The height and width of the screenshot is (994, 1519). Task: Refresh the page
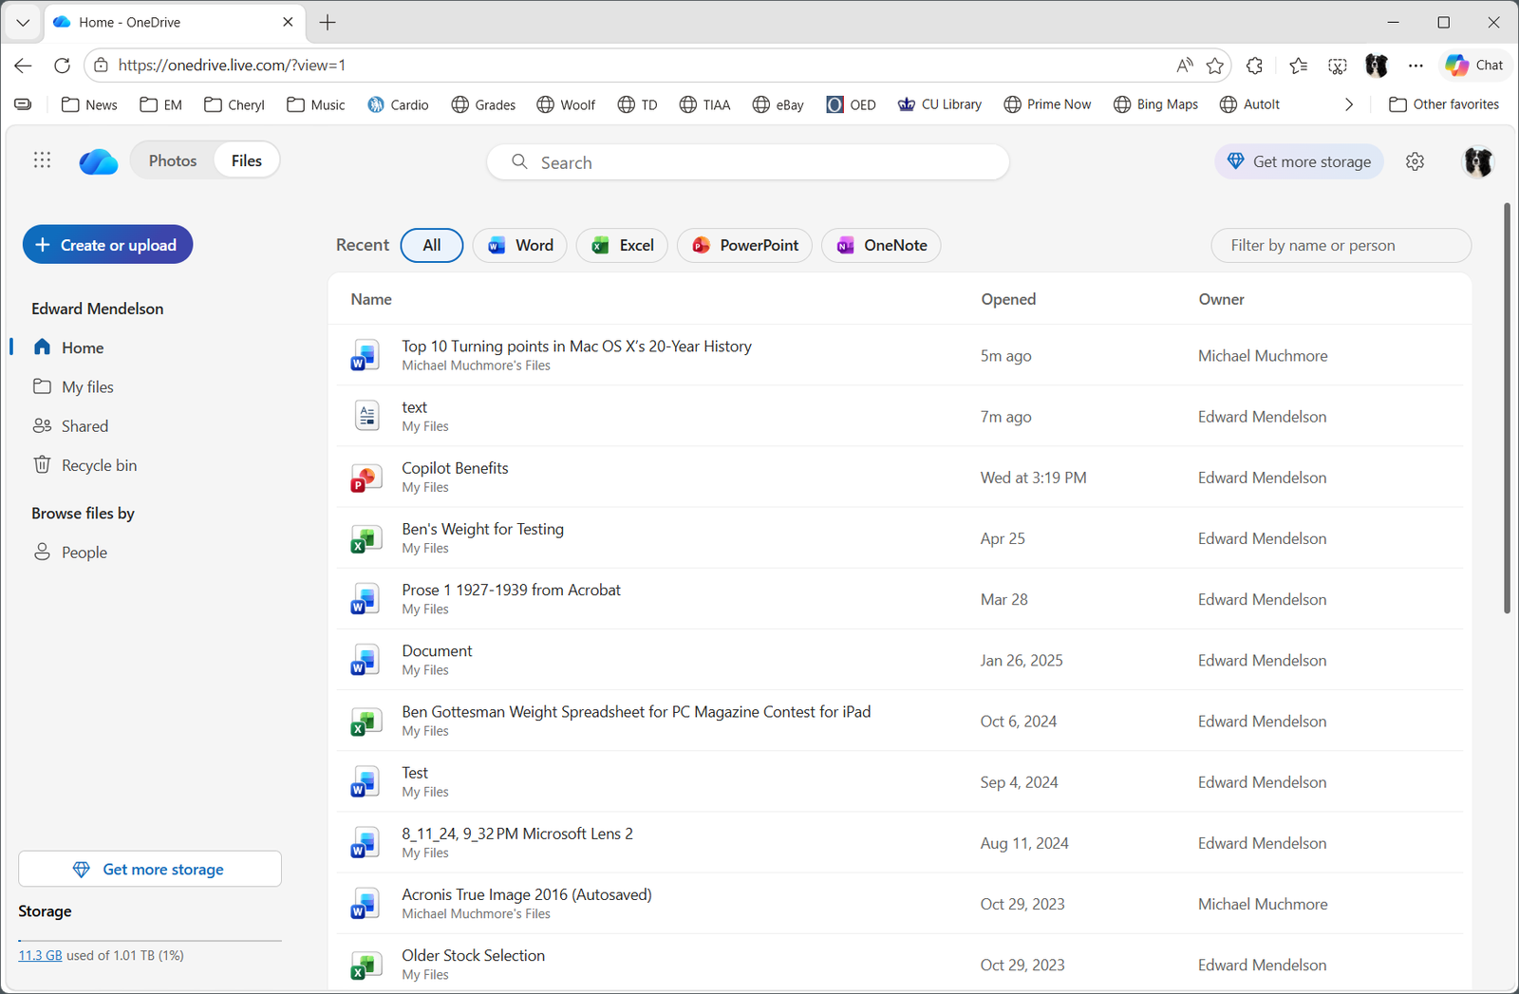coord(62,66)
